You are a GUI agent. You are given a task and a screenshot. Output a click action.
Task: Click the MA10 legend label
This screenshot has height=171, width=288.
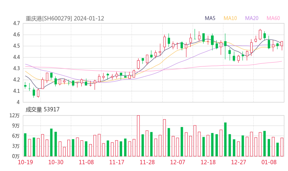[230, 18]
